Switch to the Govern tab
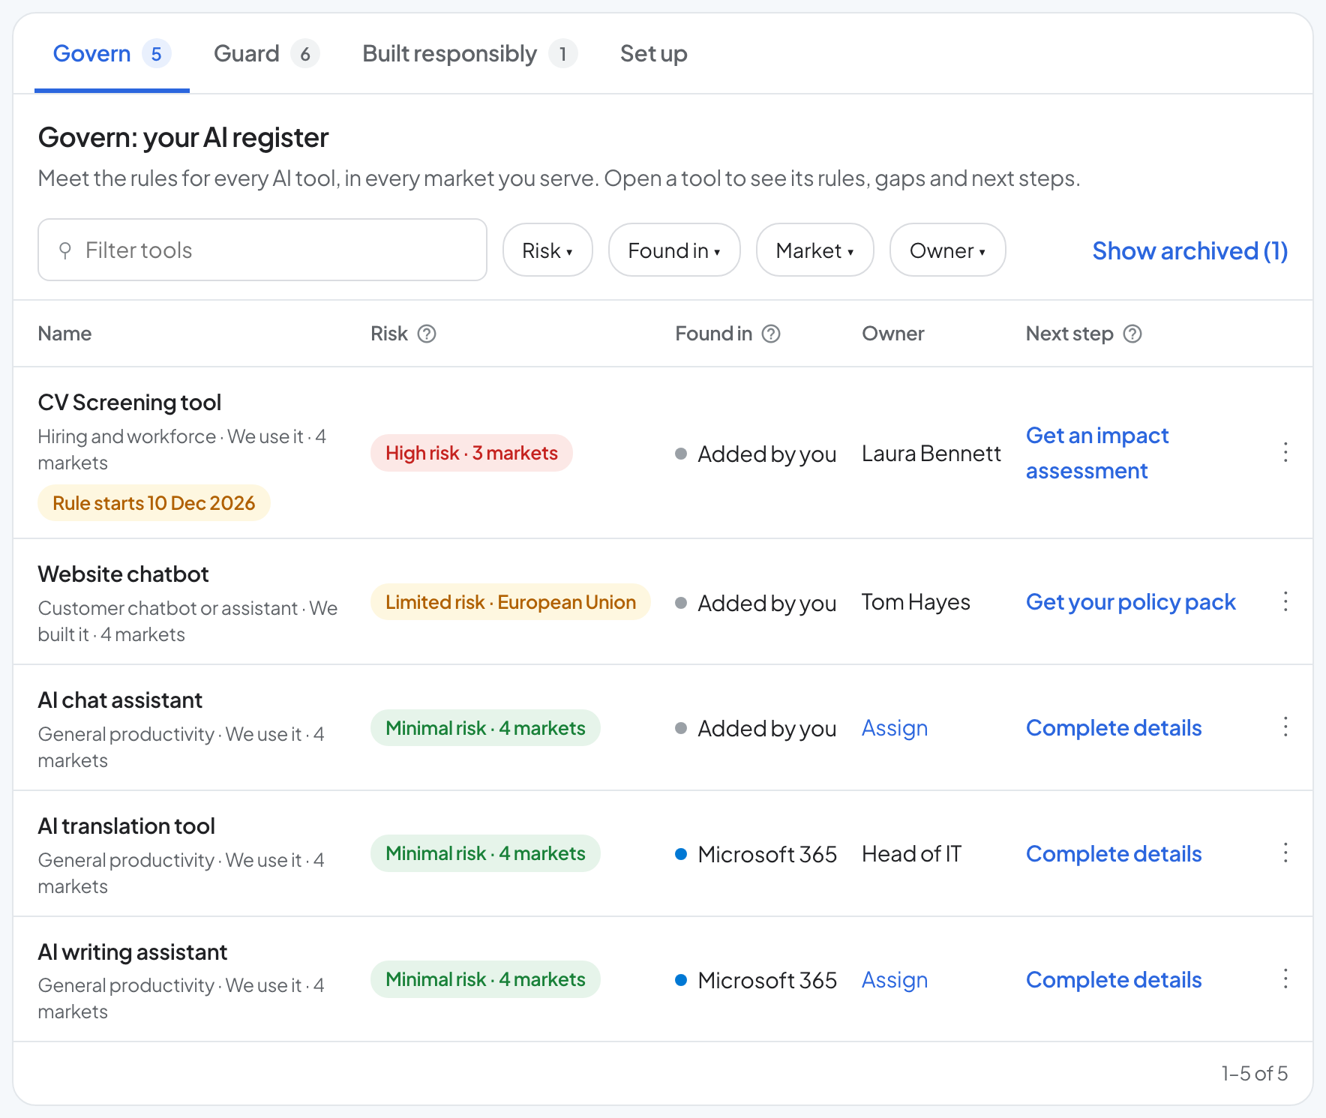Image resolution: width=1326 pixels, height=1118 pixels. pyautogui.click(x=112, y=54)
